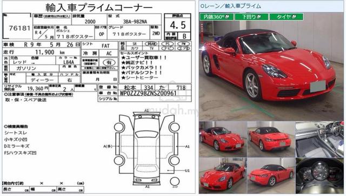Click the 'U1' damage mark on the diagram
The image size is (346, 196).
[x=187, y=171]
